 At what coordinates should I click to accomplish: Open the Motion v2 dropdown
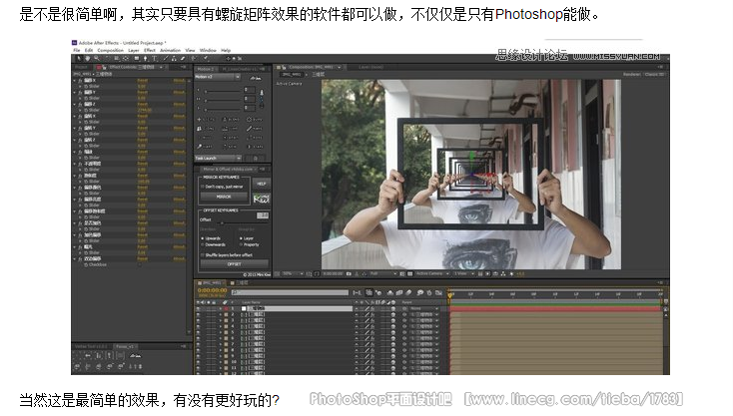pos(218,77)
